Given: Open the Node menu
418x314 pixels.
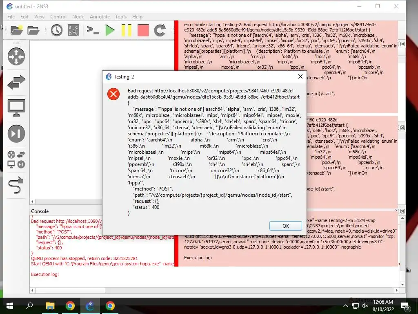Looking at the screenshot, I should [x=78, y=16].
